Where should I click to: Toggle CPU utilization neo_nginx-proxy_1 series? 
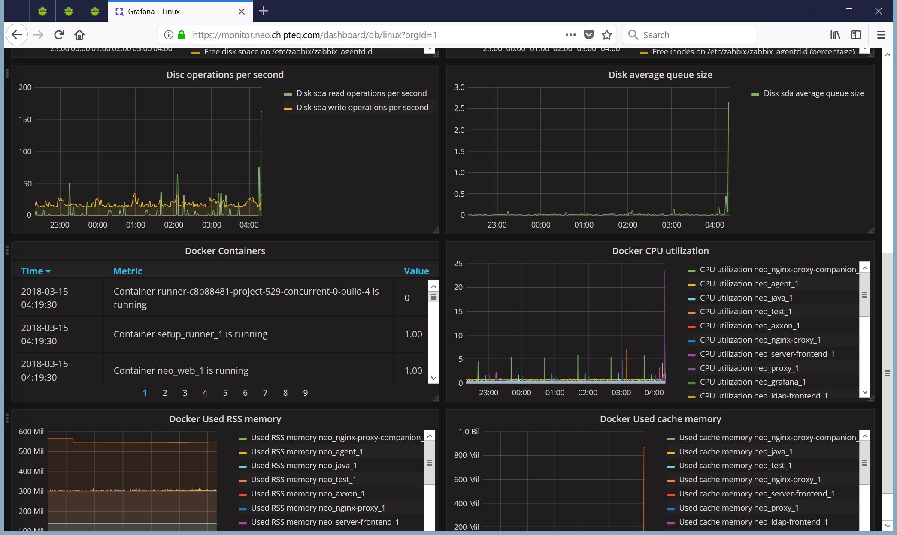click(760, 340)
